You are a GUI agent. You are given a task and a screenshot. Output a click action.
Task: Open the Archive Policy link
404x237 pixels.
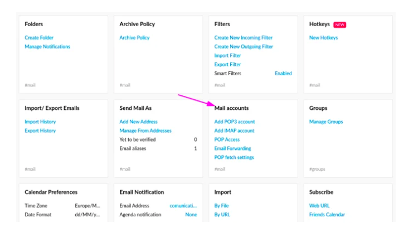(x=134, y=38)
